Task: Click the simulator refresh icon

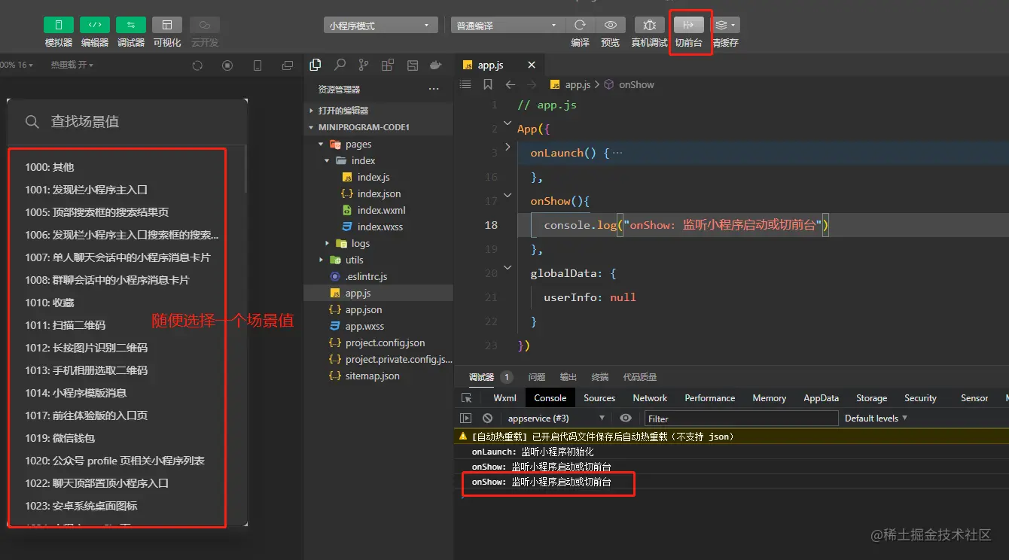Action: click(x=197, y=66)
